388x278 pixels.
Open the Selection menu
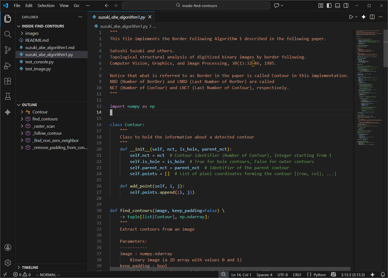coord(46,6)
